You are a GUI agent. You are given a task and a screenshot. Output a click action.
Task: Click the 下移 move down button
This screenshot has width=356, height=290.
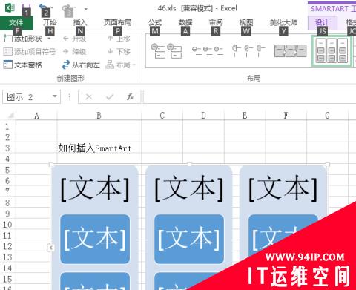coord(119,51)
